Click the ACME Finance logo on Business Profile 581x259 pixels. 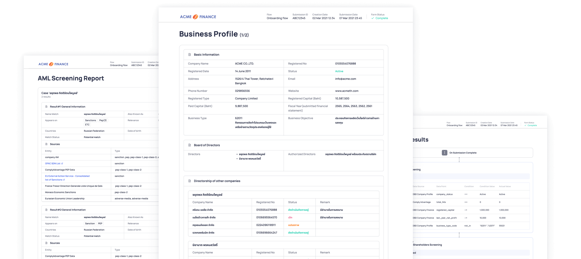coord(198,17)
